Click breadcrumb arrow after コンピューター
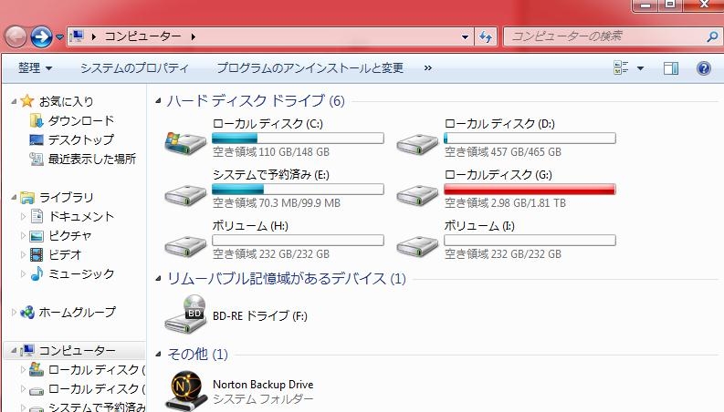The width and height of the screenshot is (724, 412). tap(193, 36)
